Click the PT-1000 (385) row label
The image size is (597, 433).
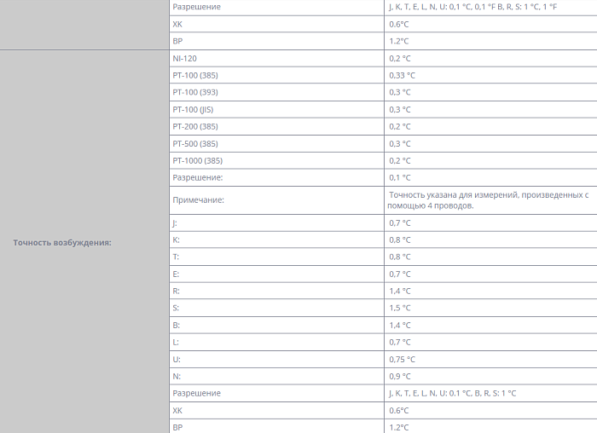[x=198, y=160]
